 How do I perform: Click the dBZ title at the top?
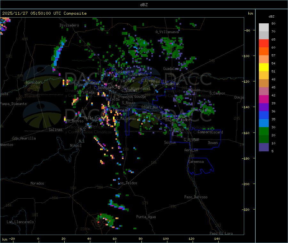click(144, 5)
